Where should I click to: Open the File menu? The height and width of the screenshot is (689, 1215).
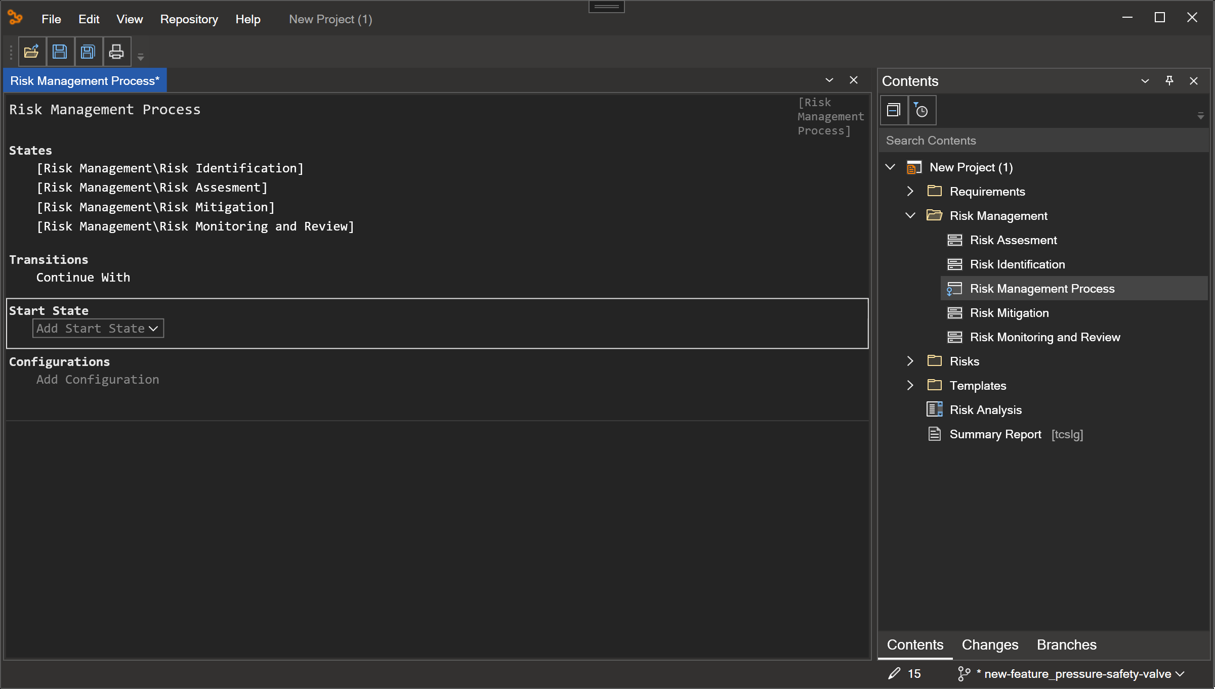click(x=51, y=19)
